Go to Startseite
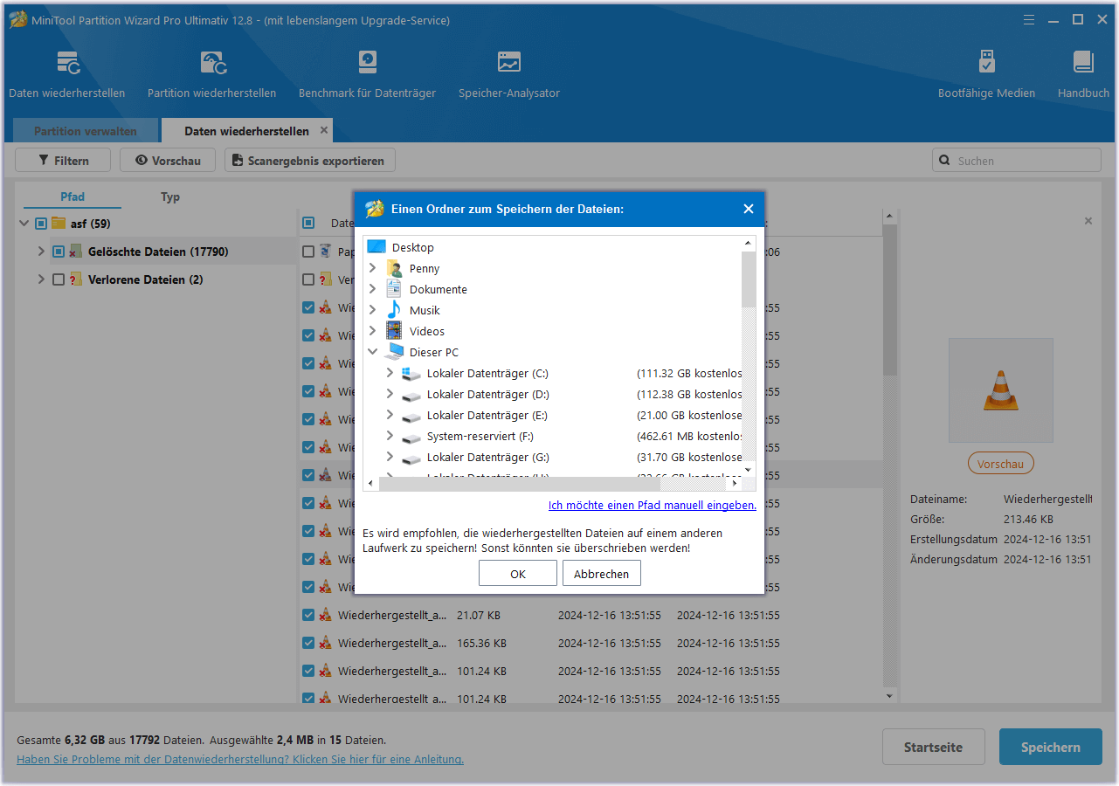 [934, 747]
